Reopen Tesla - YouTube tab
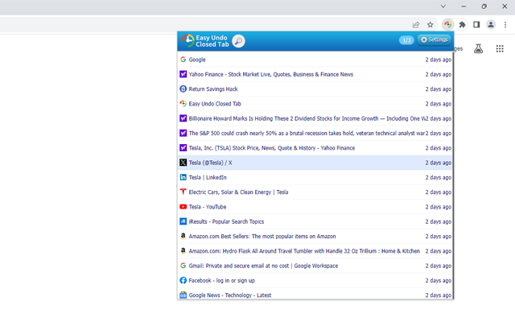 tap(315, 207)
